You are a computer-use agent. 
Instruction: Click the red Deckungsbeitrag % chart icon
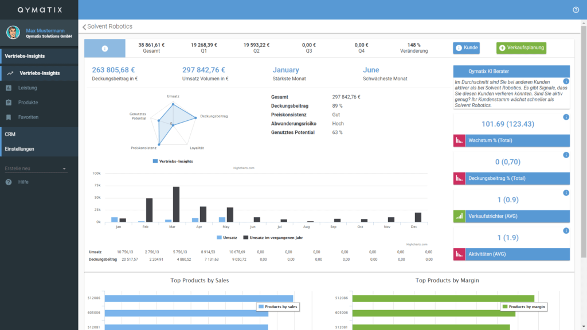click(459, 179)
